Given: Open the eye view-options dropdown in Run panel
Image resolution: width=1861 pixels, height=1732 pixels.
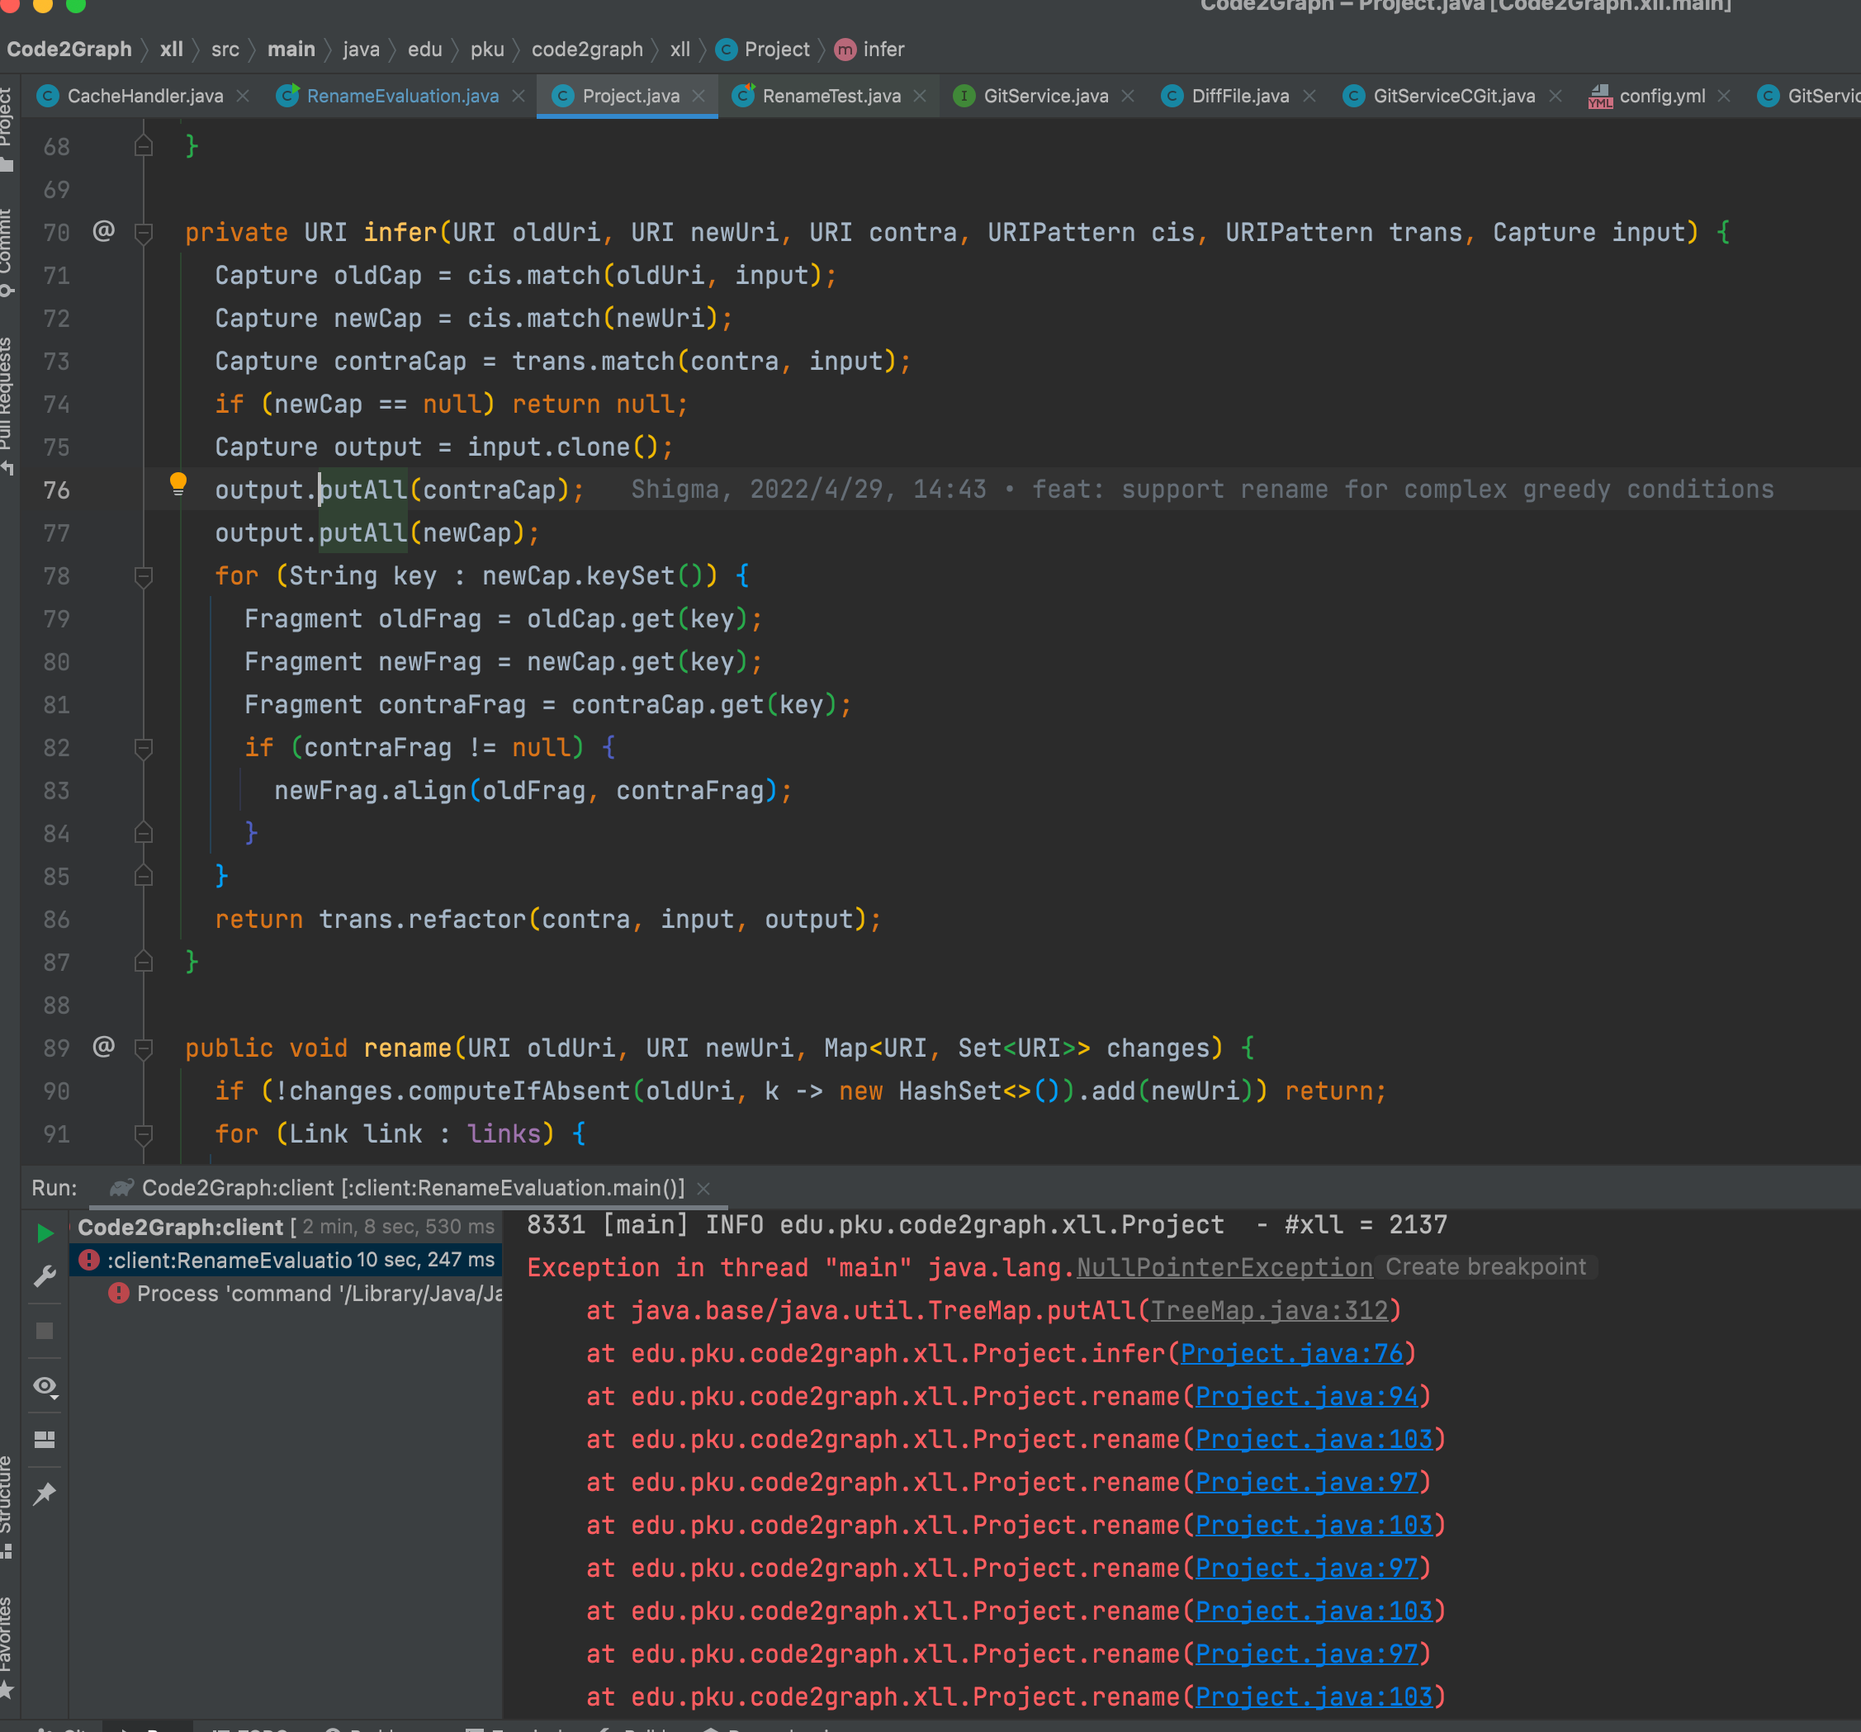Looking at the screenshot, I should (x=44, y=1385).
